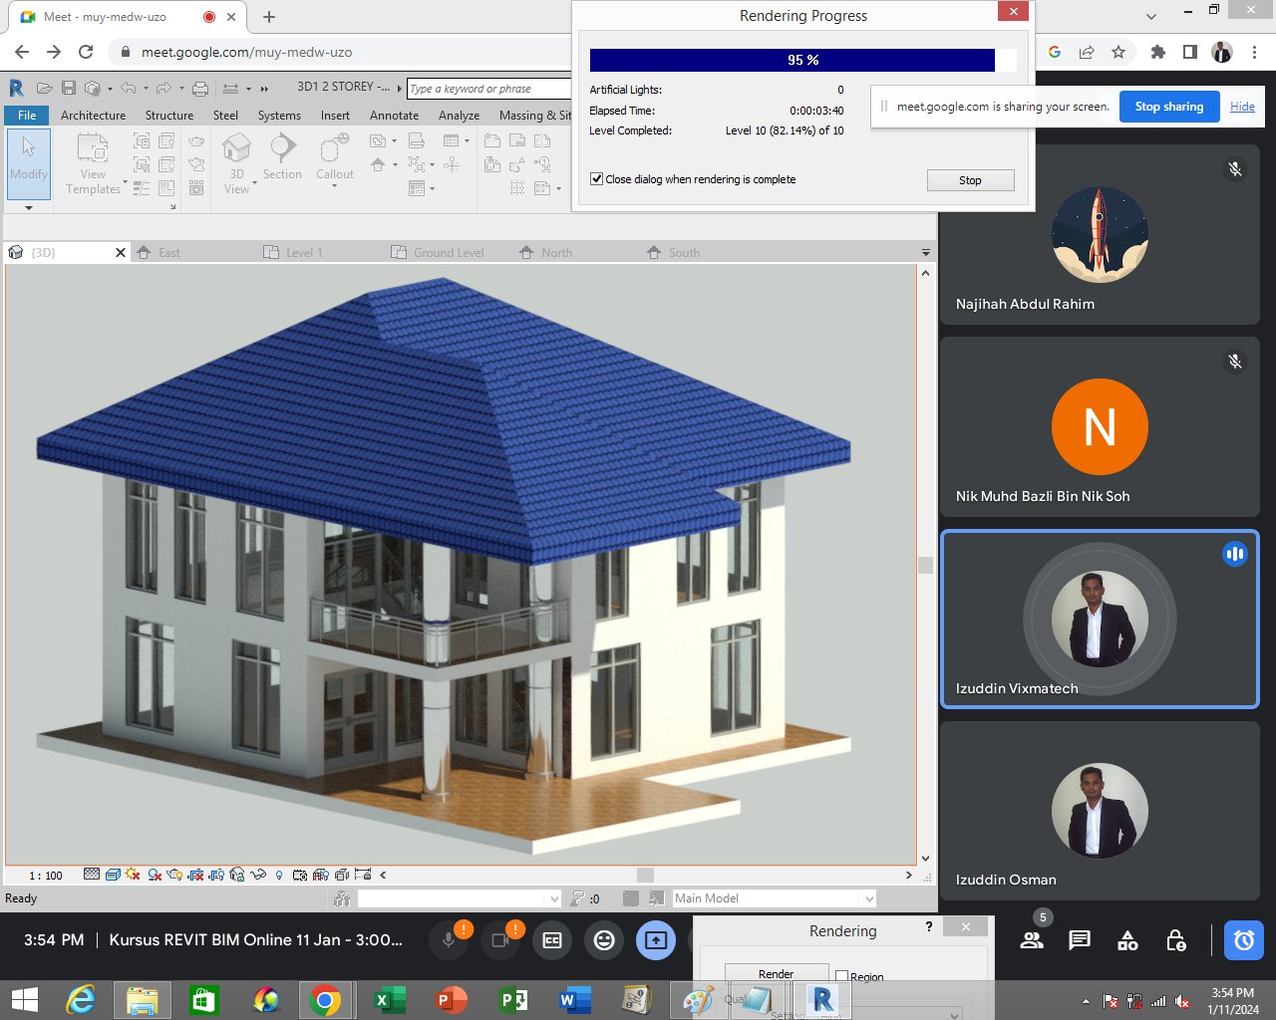Switch to the Ground Level view tab
The height and width of the screenshot is (1020, 1276).
(x=449, y=253)
